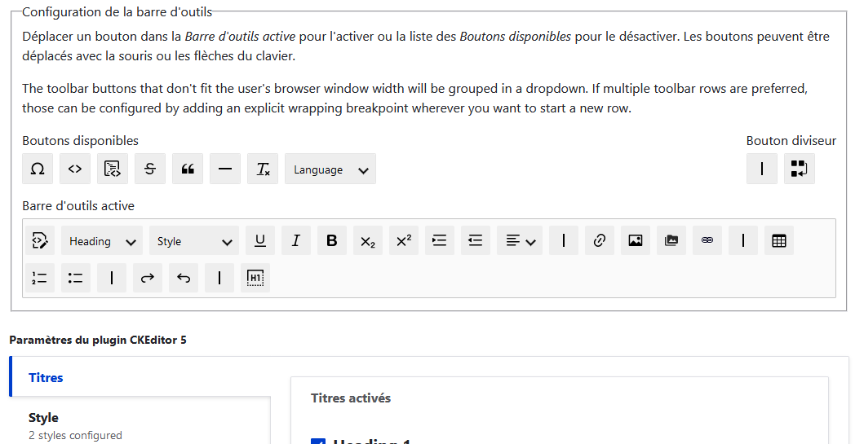
Task: Click the '2 styles configured' summary text
Action: tap(76, 435)
